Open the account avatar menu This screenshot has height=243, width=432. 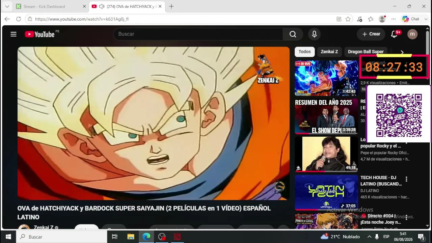412,34
